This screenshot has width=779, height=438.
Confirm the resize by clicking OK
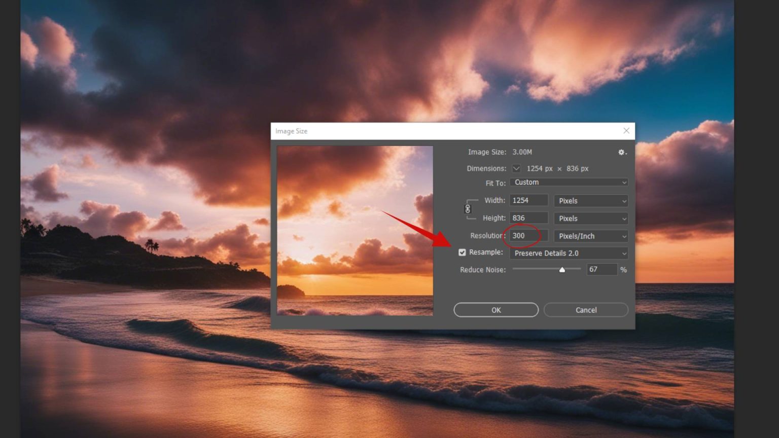495,310
